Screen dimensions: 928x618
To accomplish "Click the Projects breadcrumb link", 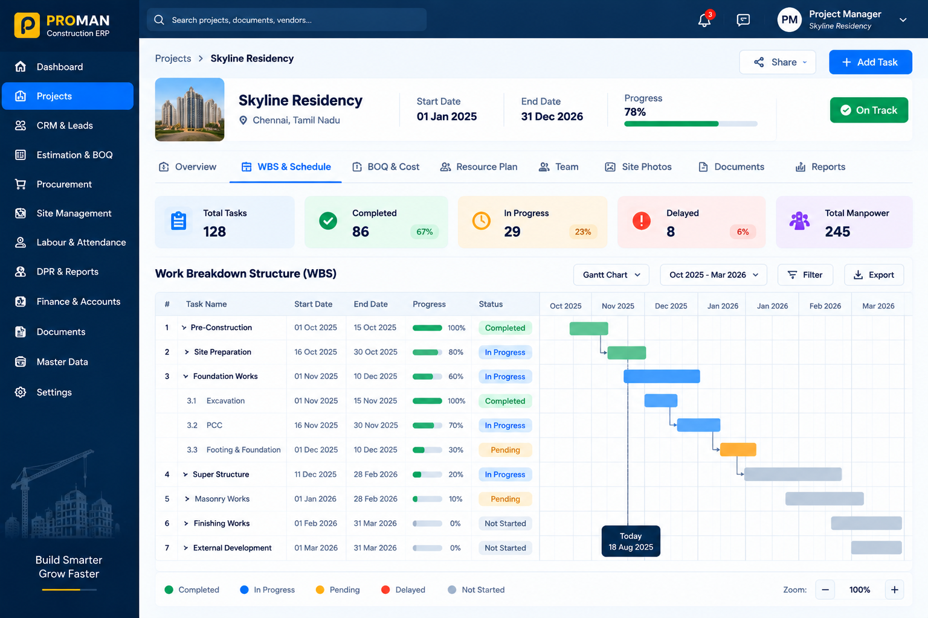I will click(x=173, y=59).
